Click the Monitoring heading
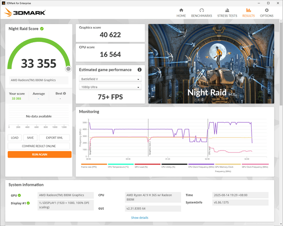Viewport: 283px width, 226px height. point(89,112)
